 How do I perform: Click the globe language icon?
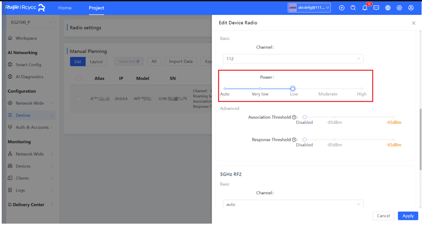(388, 8)
